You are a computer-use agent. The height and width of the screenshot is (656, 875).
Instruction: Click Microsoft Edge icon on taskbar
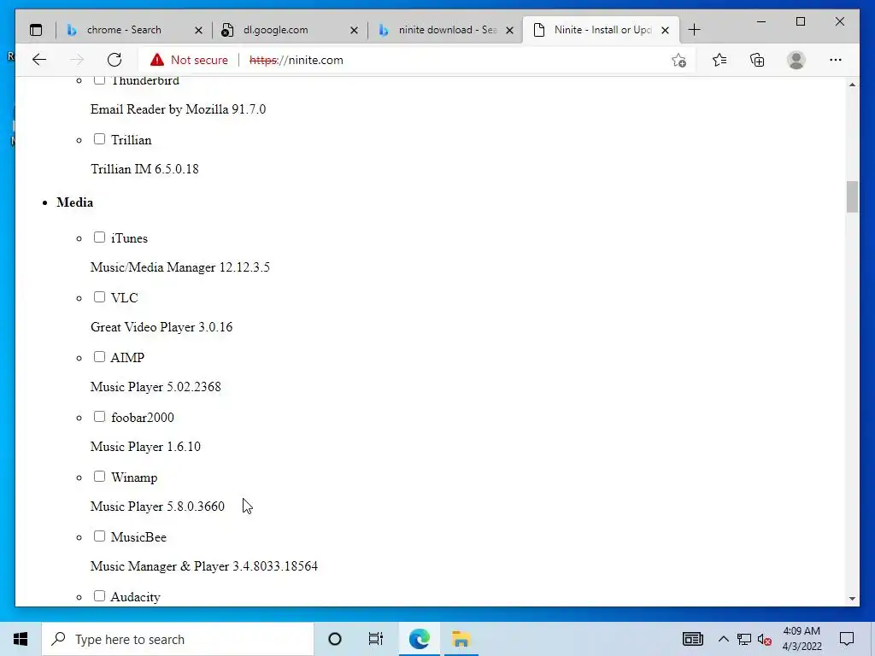[419, 639]
